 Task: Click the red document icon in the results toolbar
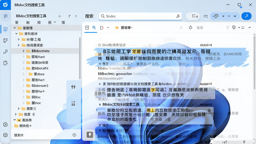[x=102, y=27]
